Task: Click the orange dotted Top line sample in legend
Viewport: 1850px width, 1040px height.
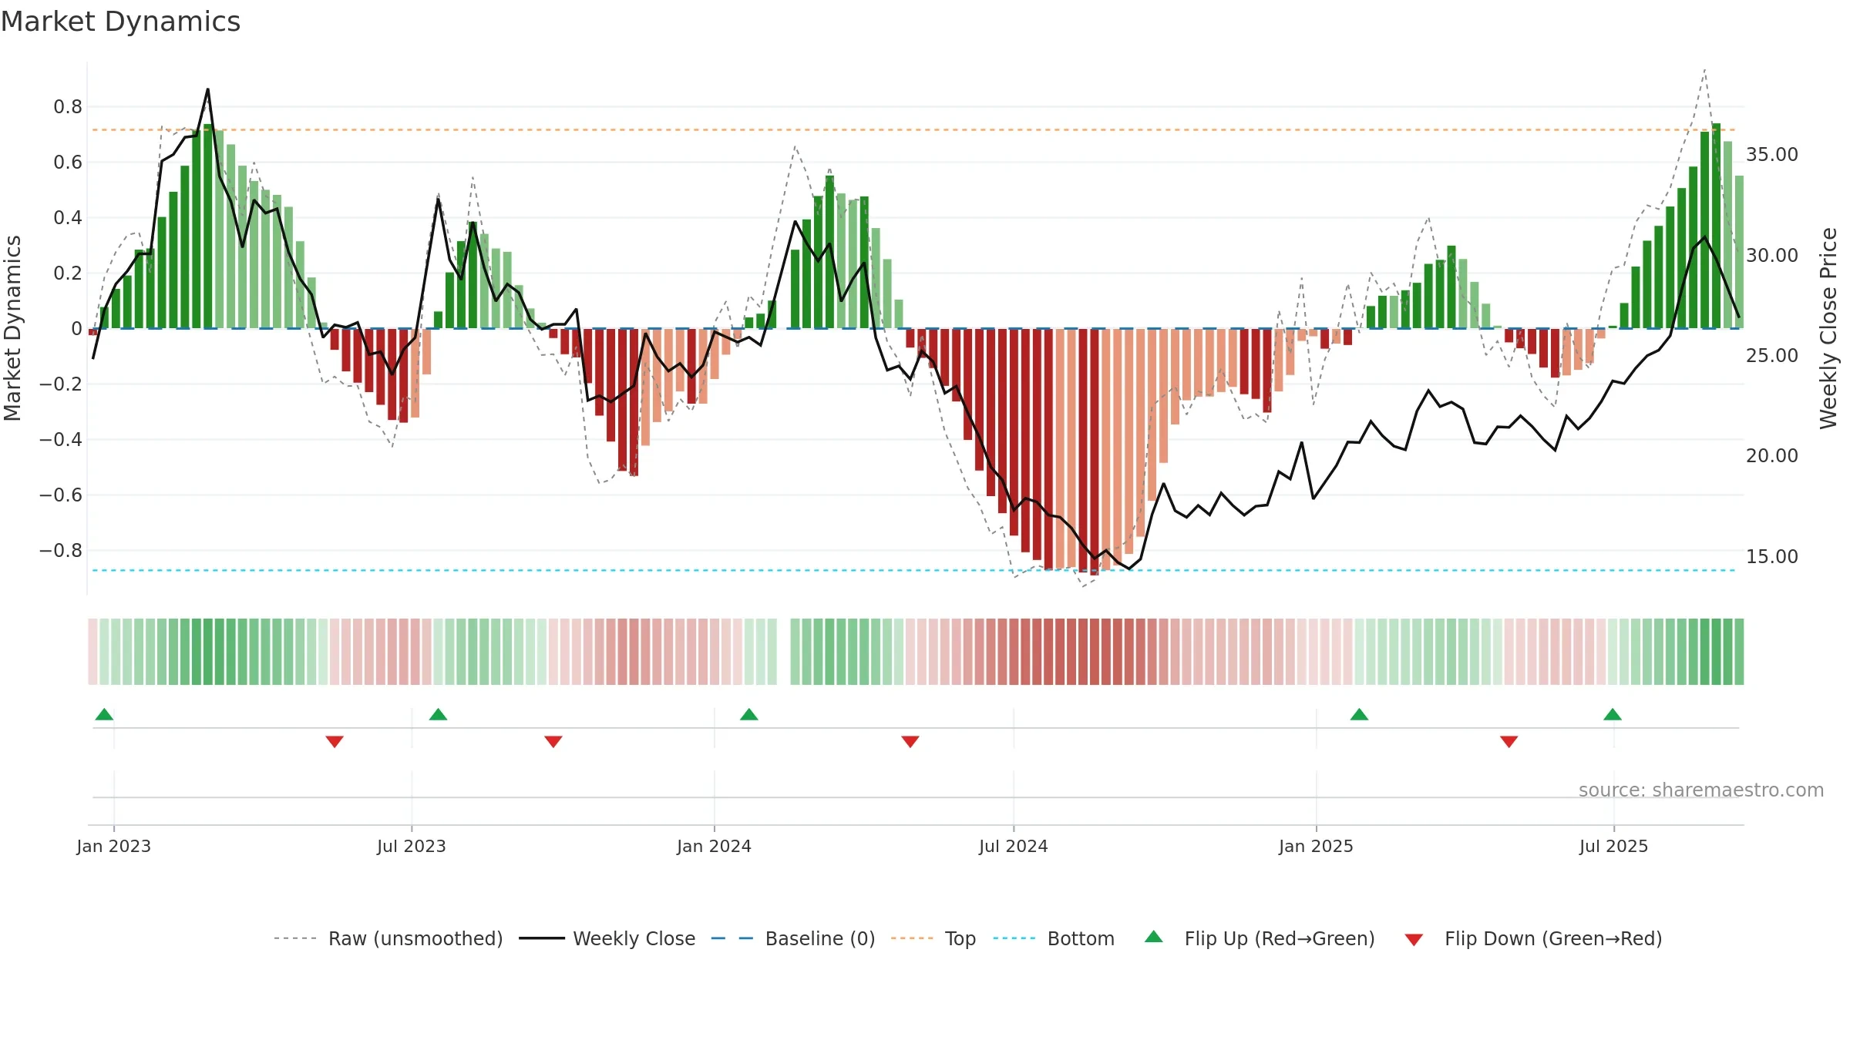Action: tap(913, 938)
